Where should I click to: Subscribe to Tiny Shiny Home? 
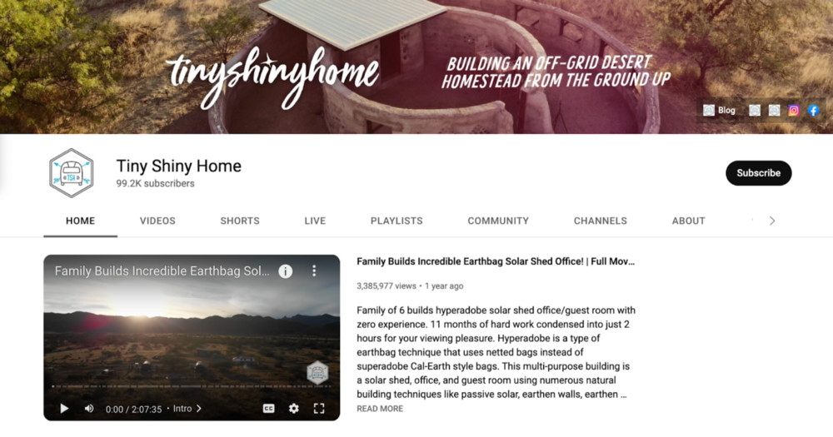coord(759,173)
